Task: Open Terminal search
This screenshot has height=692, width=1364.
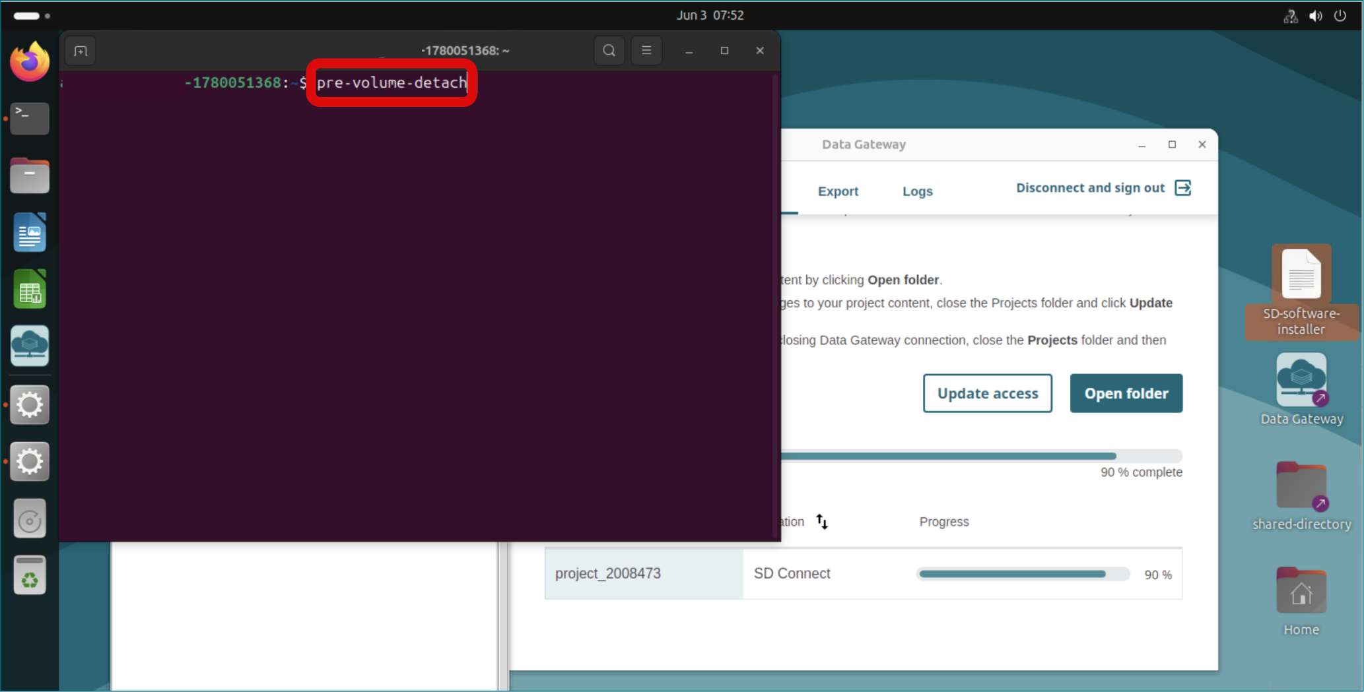Action: [609, 51]
